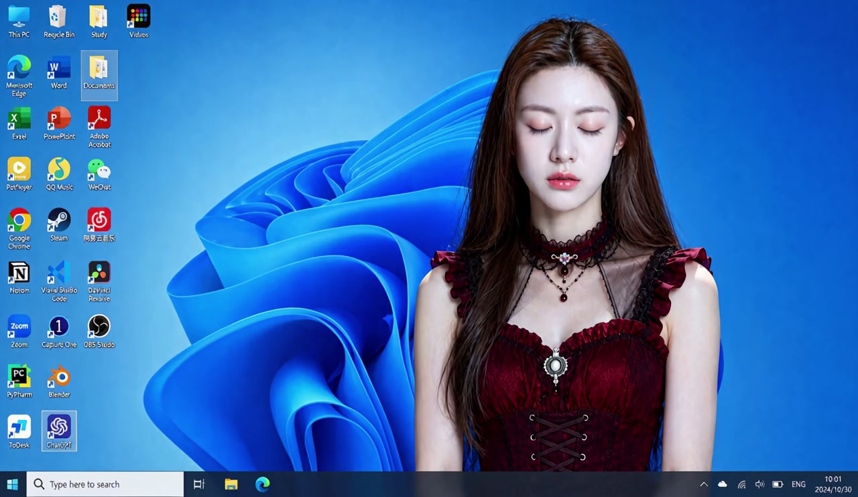Viewport: 858px width, 497px height.
Task: Select the Videos desktop shortcut
Action: click(139, 21)
